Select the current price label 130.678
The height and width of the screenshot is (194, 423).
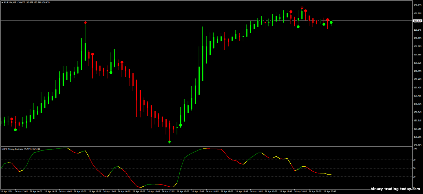click(417, 21)
